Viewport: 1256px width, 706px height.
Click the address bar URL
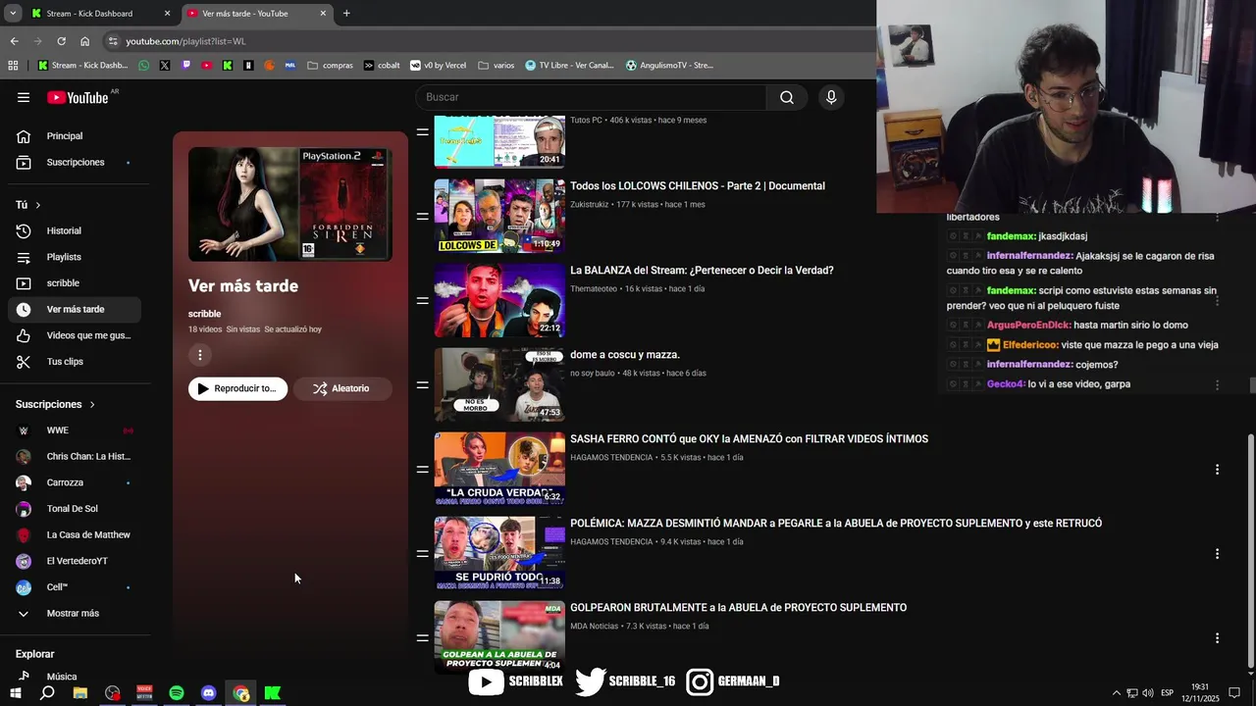pyautogui.click(x=185, y=41)
